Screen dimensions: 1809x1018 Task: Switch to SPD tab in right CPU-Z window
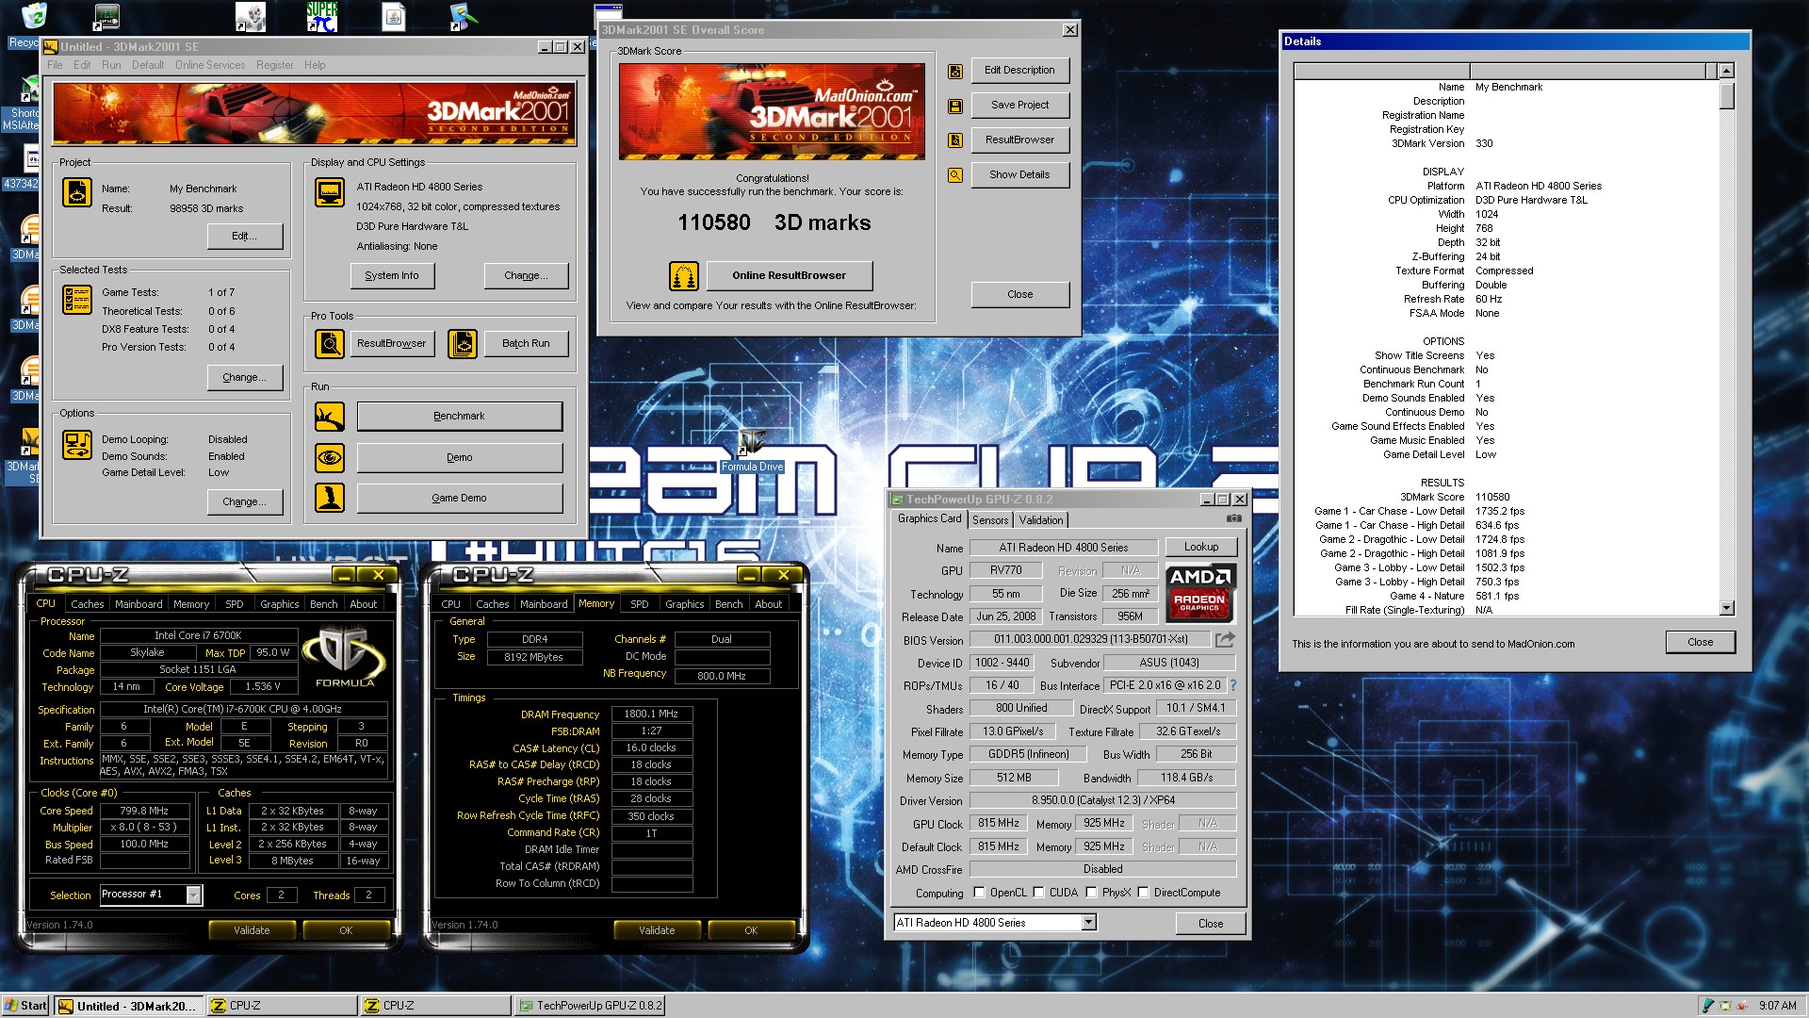click(640, 604)
